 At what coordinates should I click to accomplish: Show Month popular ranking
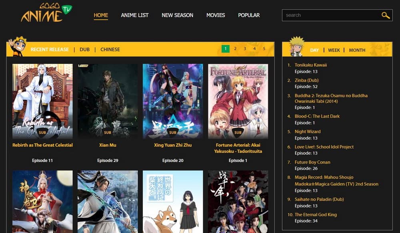(x=357, y=50)
